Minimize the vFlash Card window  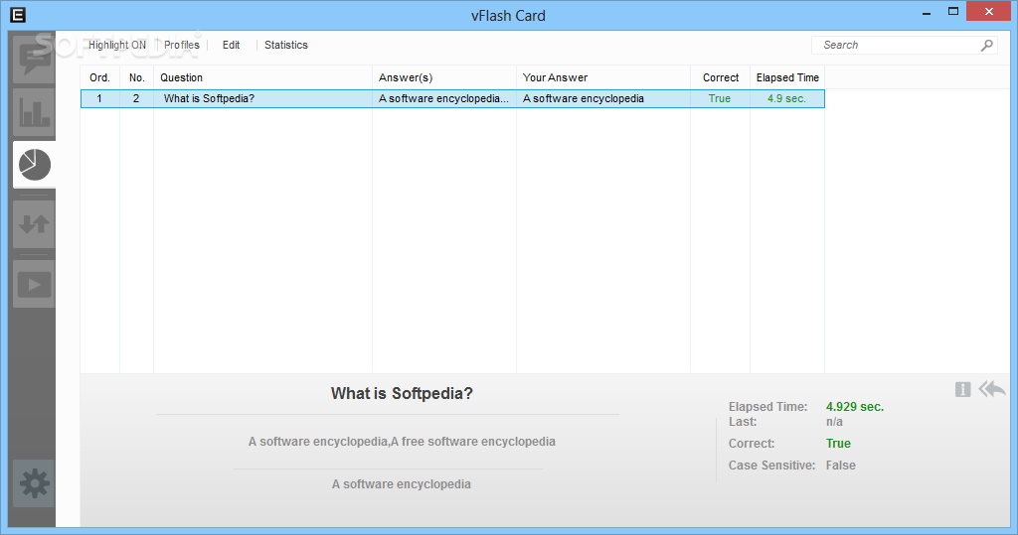click(x=927, y=12)
